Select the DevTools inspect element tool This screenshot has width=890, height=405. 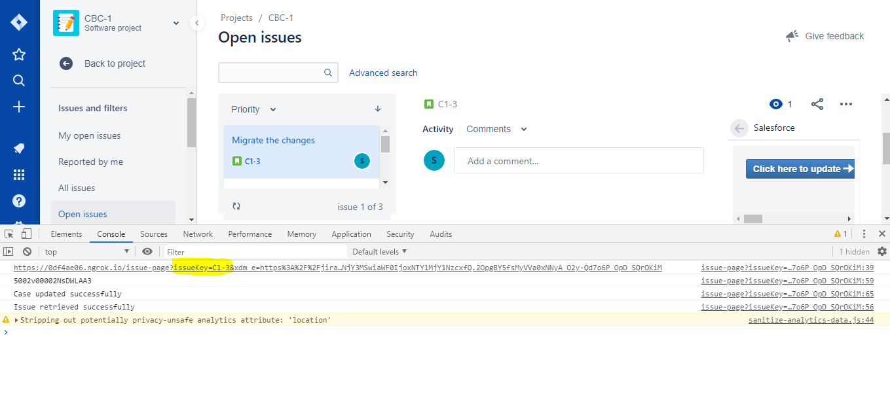pyautogui.click(x=9, y=234)
